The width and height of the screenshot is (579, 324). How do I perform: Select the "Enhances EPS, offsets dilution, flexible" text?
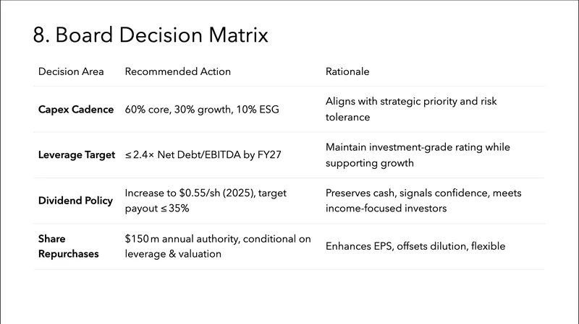click(x=415, y=246)
